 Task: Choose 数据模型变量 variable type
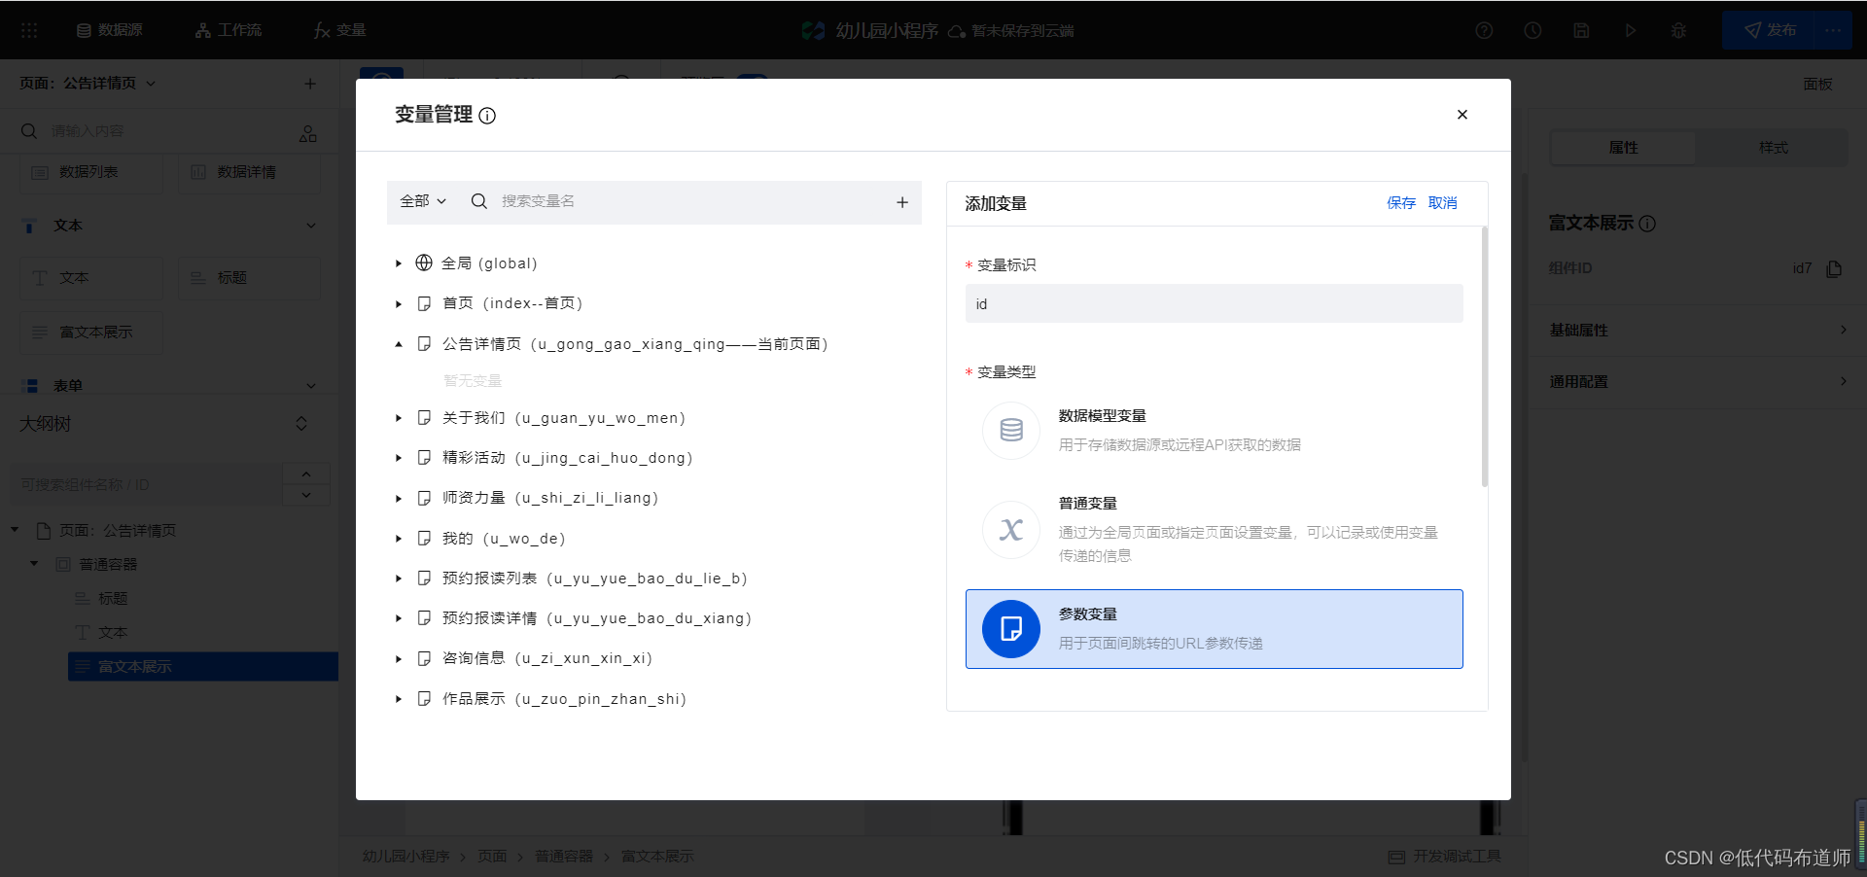[x=1214, y=430]
